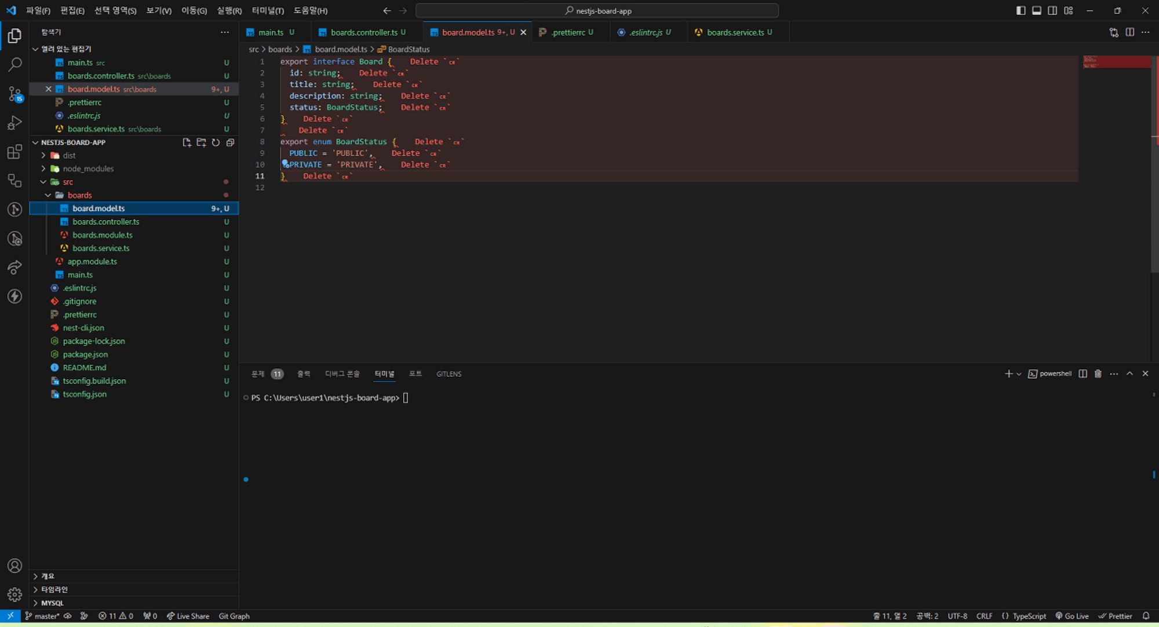The image size is (1159, 627).
Task: Toggle the problems panel tab
Action: (259, 373)
